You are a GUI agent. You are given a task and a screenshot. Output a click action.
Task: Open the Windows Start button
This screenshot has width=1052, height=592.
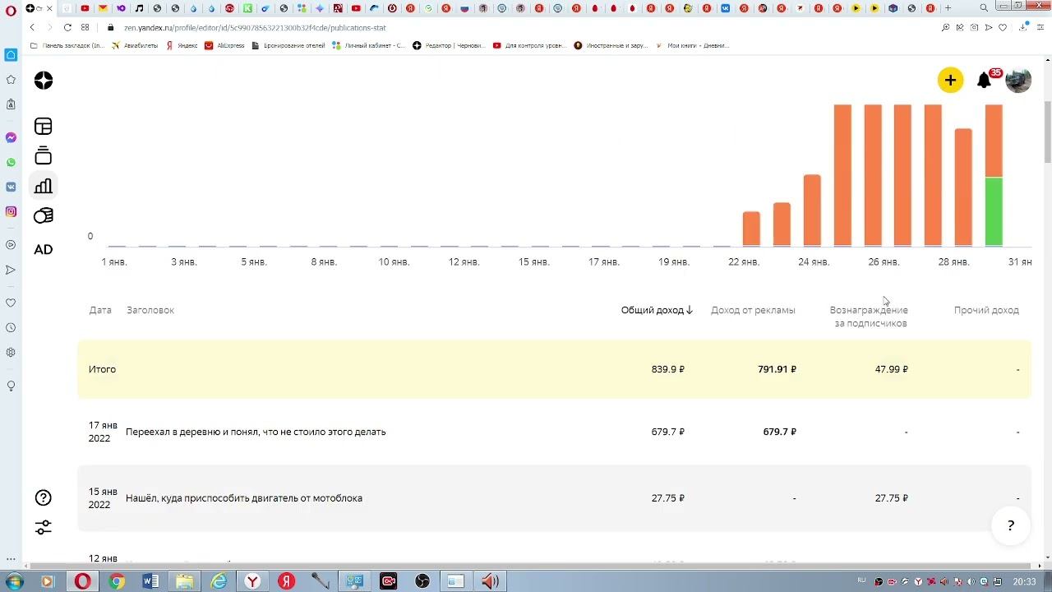point(15,581)
